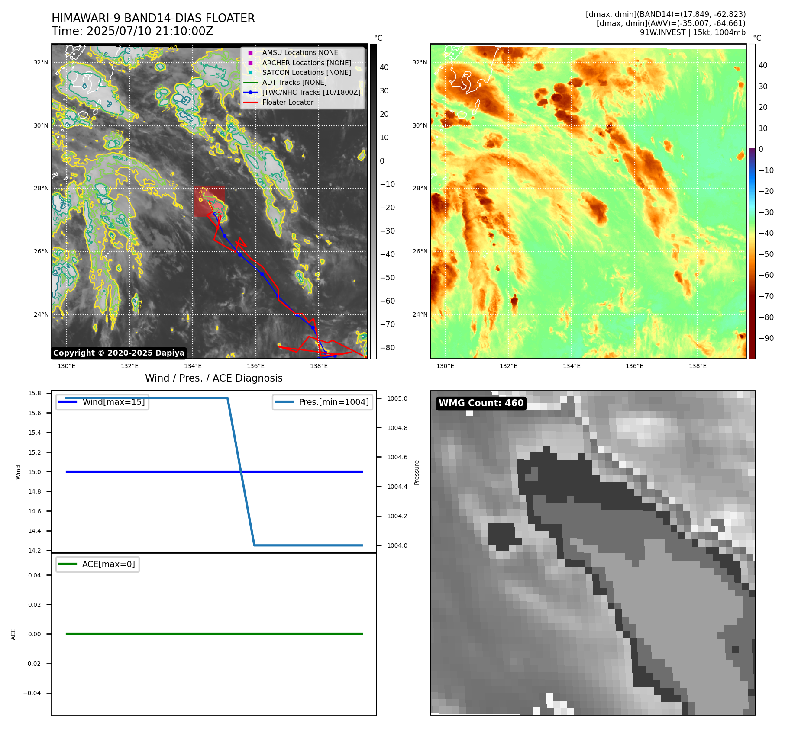Click the '1005.0' tick on the Pressure axis

point(397,398)
